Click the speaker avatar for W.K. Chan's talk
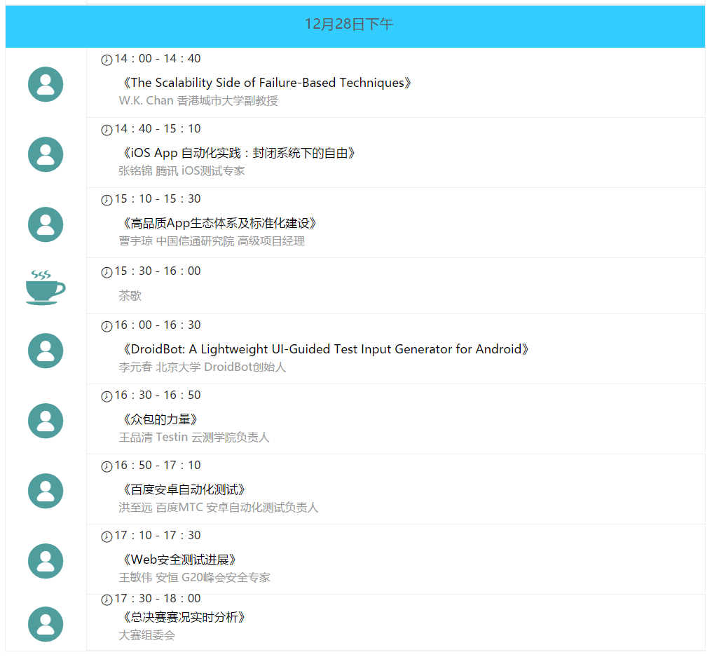 pos(46,84)
